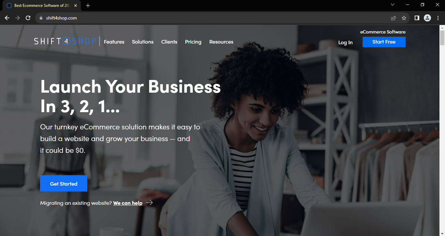Click the Get Started button
Image resolution: width=445 pixels, height=236 pixels.
64,183
